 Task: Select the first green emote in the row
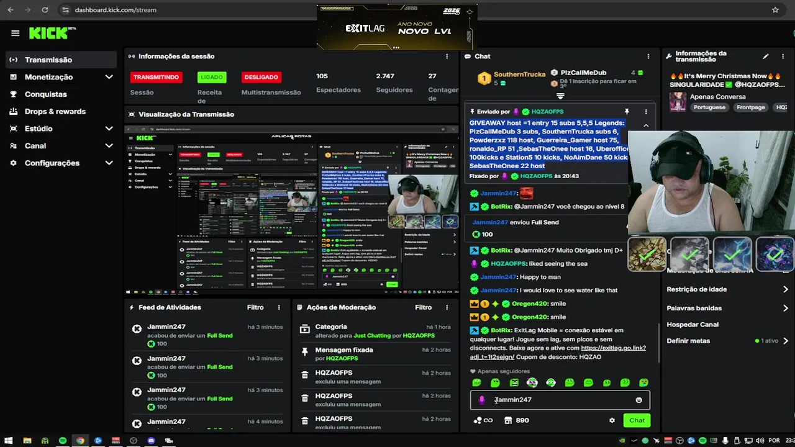(476, 382)
